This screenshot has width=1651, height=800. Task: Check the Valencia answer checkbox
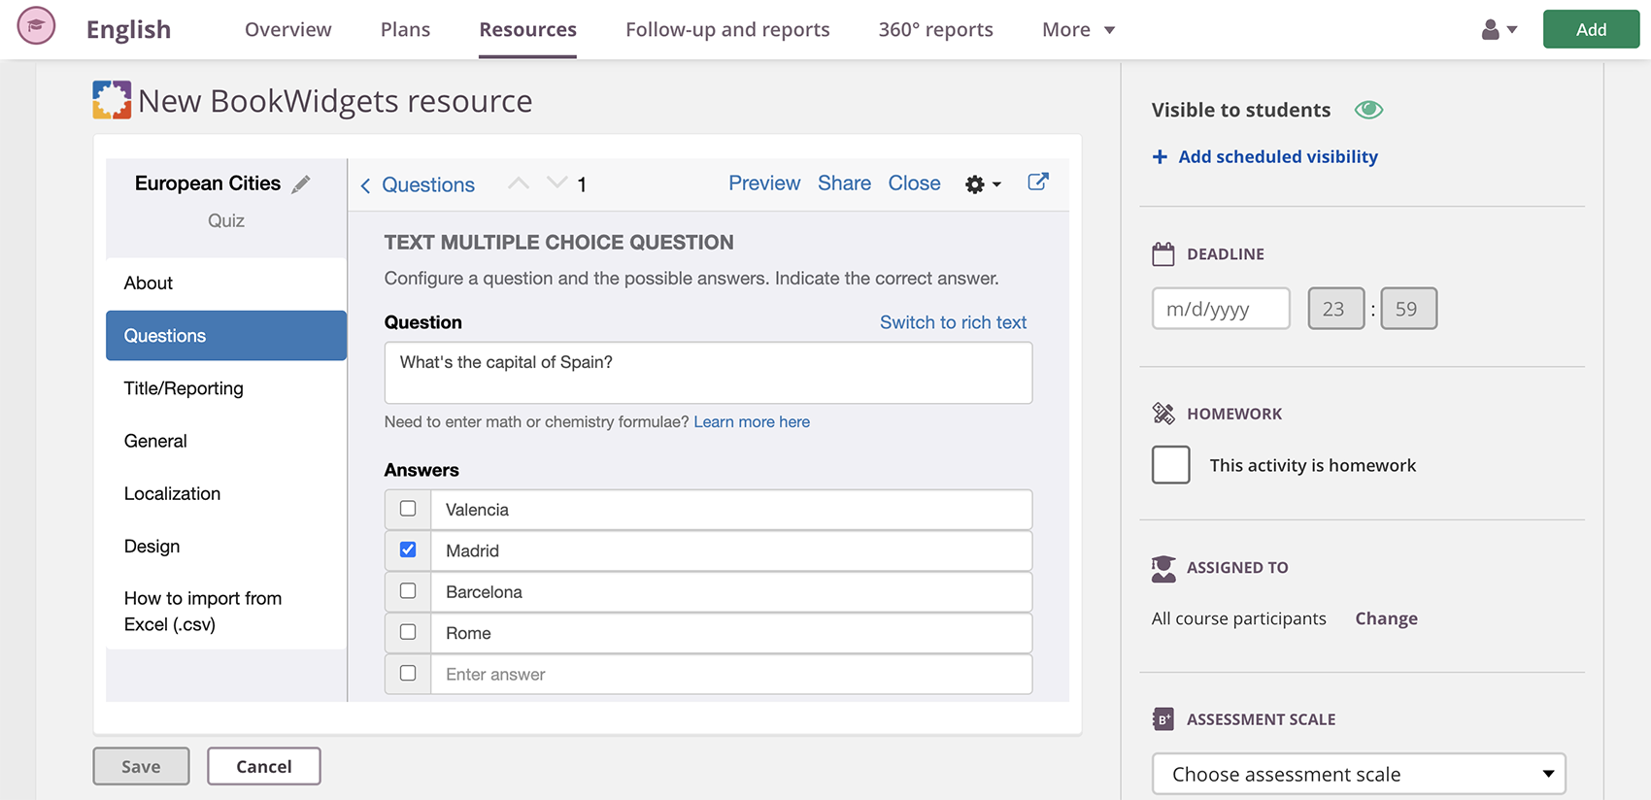[408, 509]
